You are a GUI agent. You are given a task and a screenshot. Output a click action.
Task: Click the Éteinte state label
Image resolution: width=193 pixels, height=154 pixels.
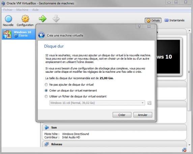pyautogui.click(x=23, y=36)
